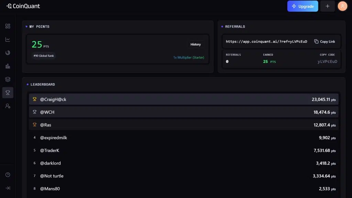Click the logout arrow icon in sidebar
Viewport: 352px width, 198px height.
point(8,188)
